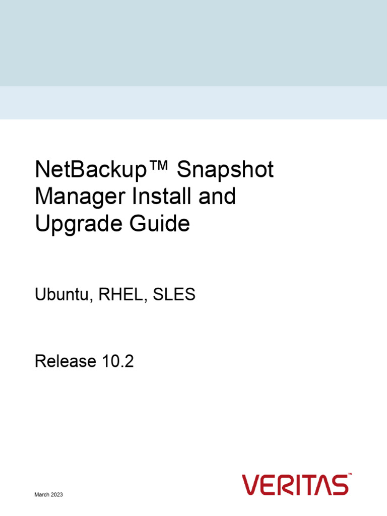Select the word Snapshot in the title
The width and height of the screenshot is (387, 516).
tap(225, 170)
